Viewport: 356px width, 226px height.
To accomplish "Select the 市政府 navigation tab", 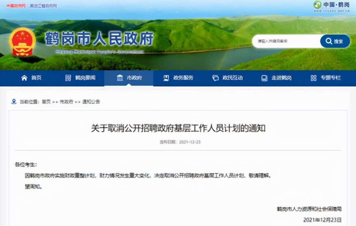I will pos(129,78).
